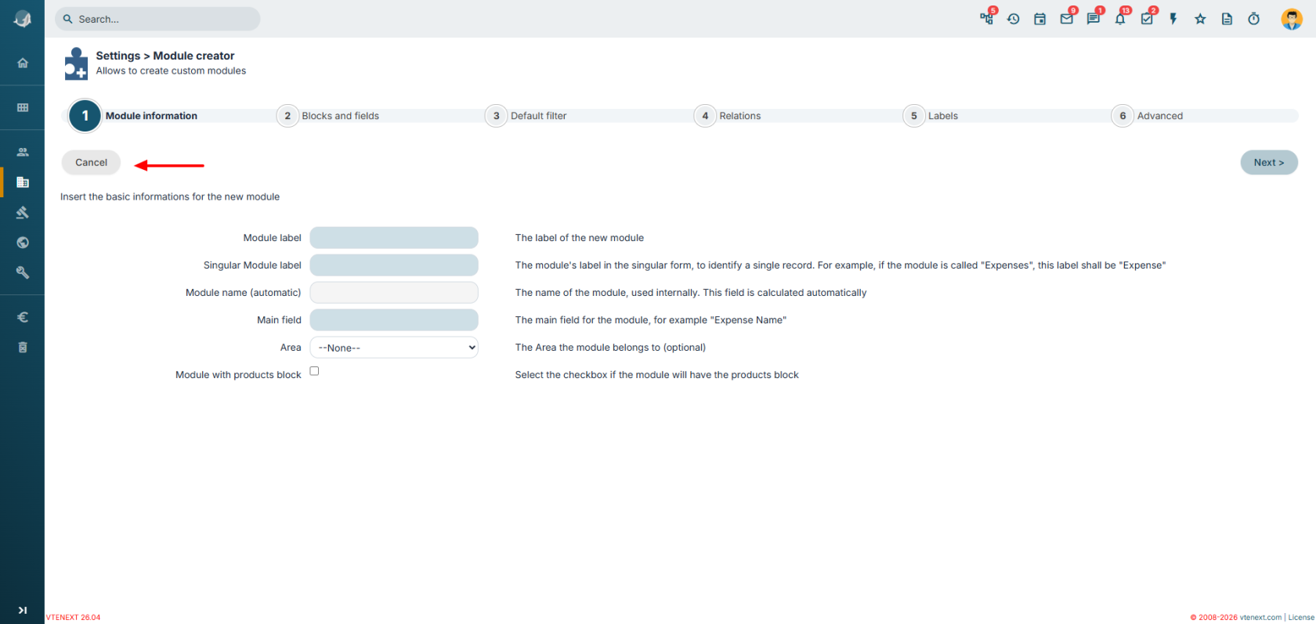Open the trash bin icon in sidebar

point(23,347)
